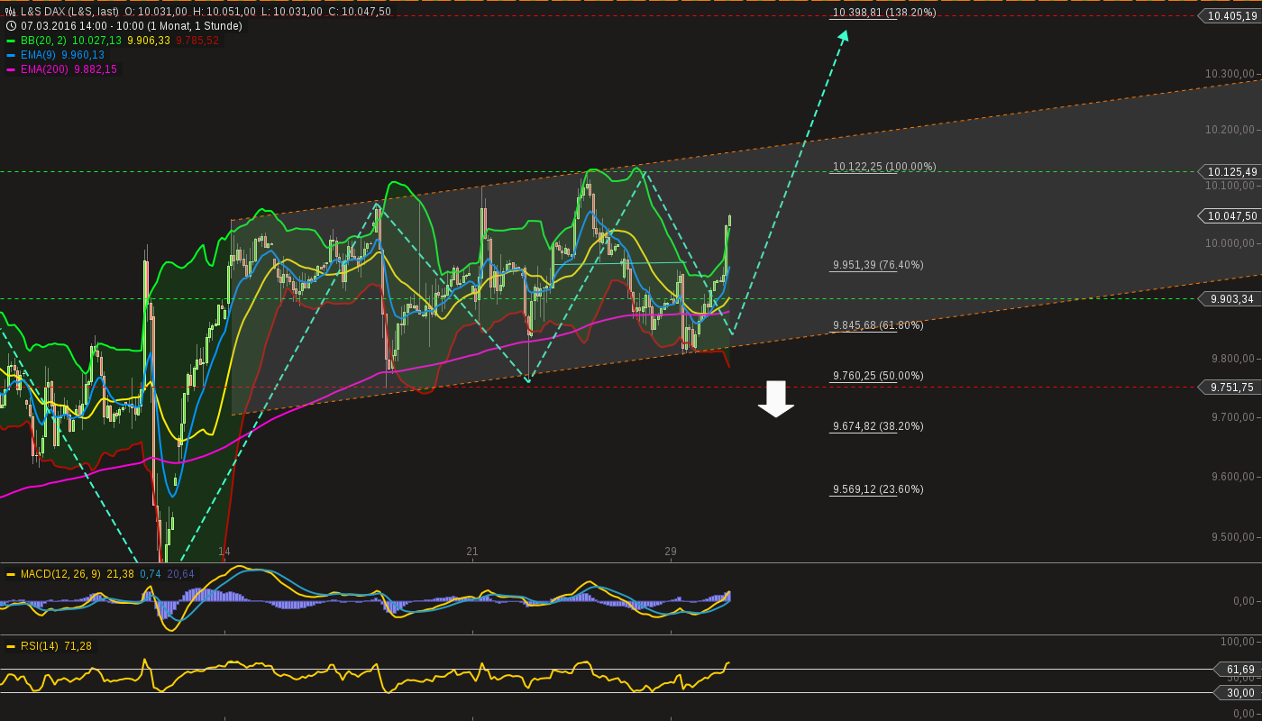Click the MACD axis label 0,00
Image resolution: width=1262 pixels, height=721 pixels.
click(x=1246, y=601)
